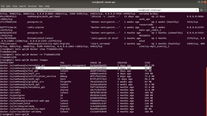
Task: Open the View menu
Action: tap(15, 6)
